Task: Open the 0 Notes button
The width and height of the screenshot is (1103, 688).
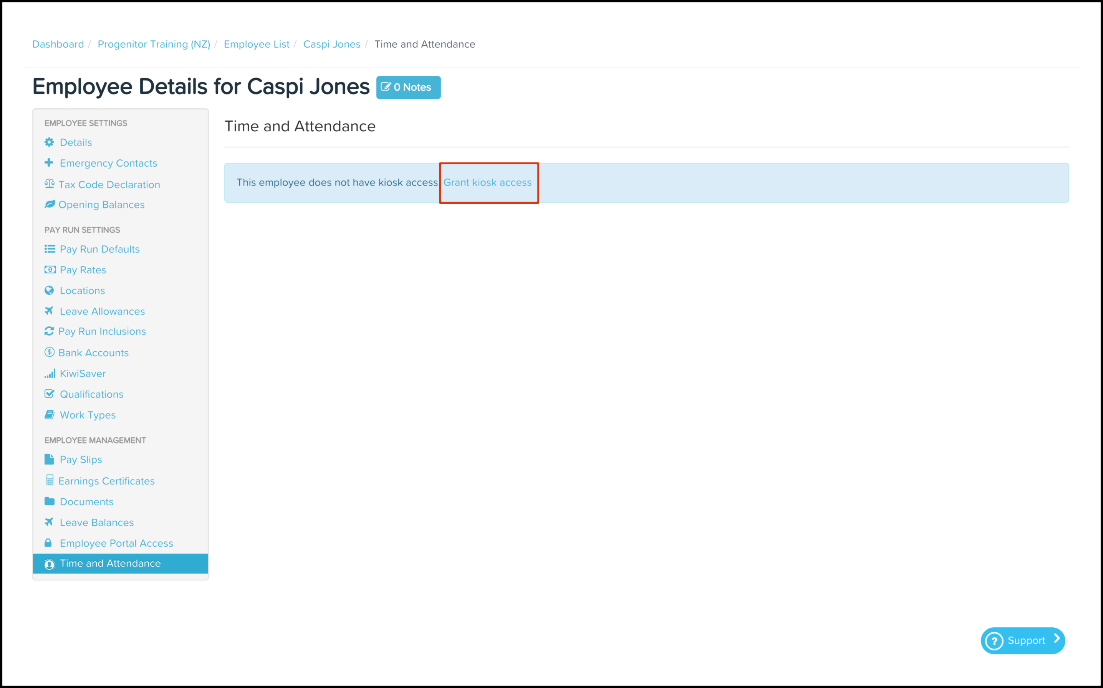Action: pyautogui.click(x=408, y=88)
